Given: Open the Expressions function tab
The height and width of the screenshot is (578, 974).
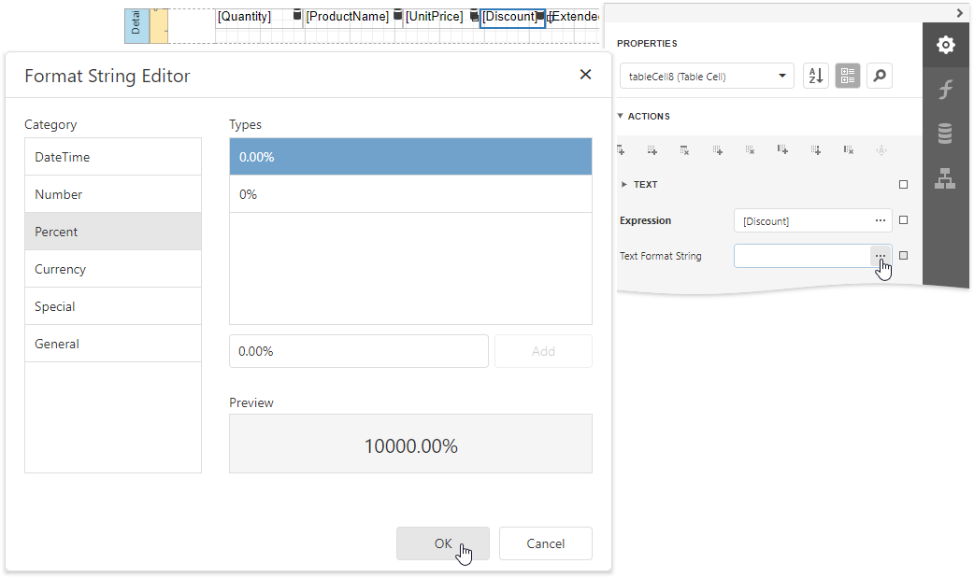Looking at the screenshot, I should tap(945, 90).
